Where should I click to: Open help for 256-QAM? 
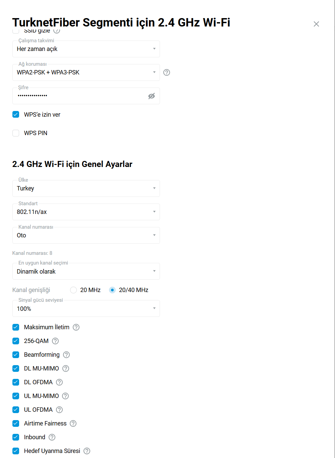tap(55, 341)
